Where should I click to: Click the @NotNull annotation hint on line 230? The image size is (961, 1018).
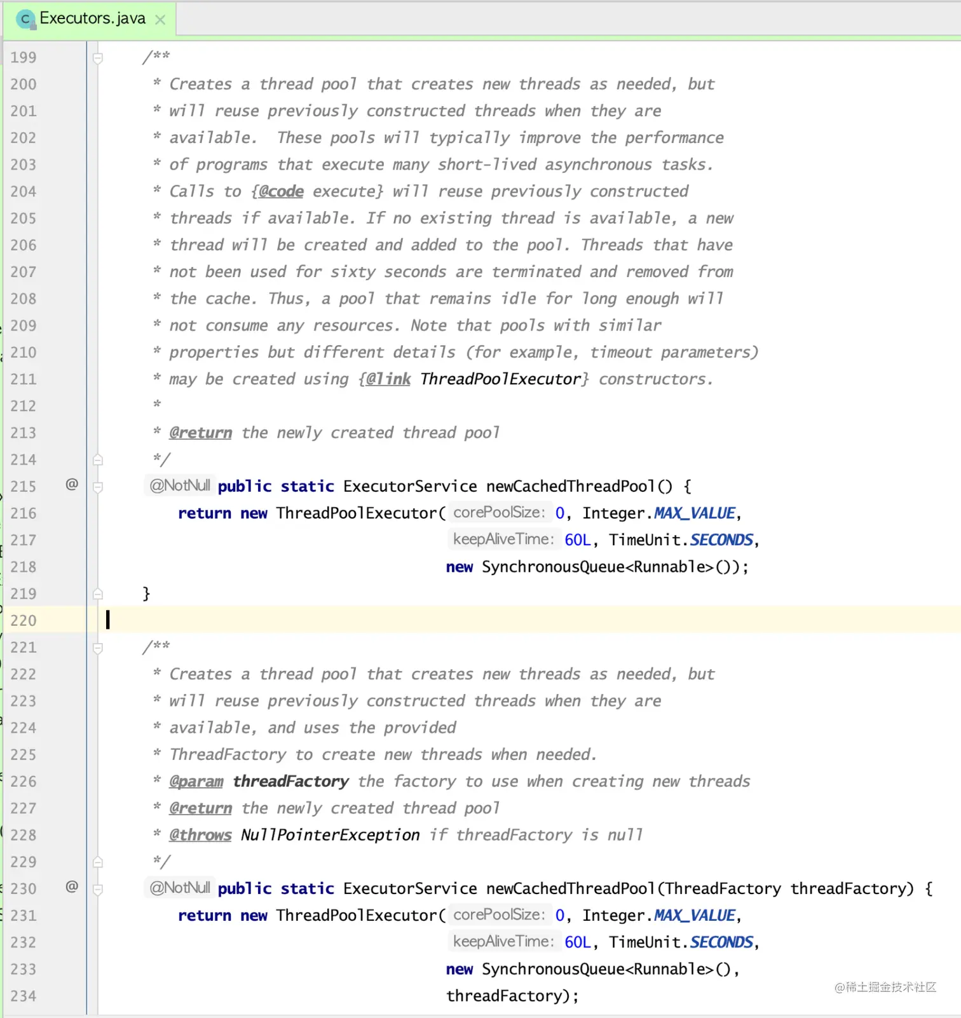pos(180,888)
